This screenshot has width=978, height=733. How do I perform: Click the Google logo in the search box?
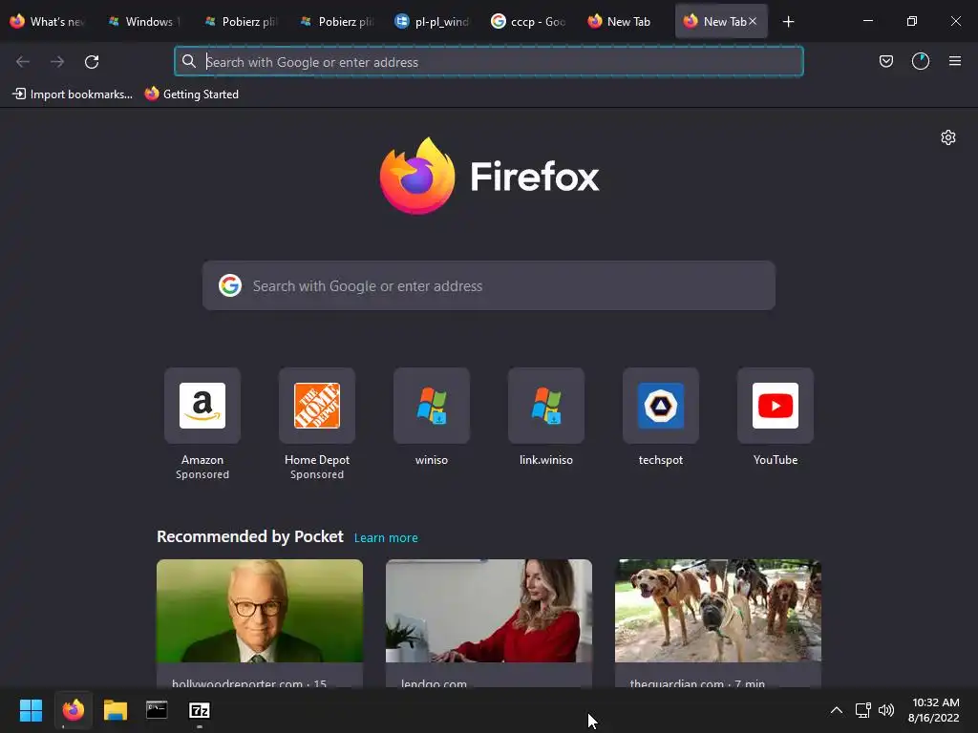[x=230, y=285]
